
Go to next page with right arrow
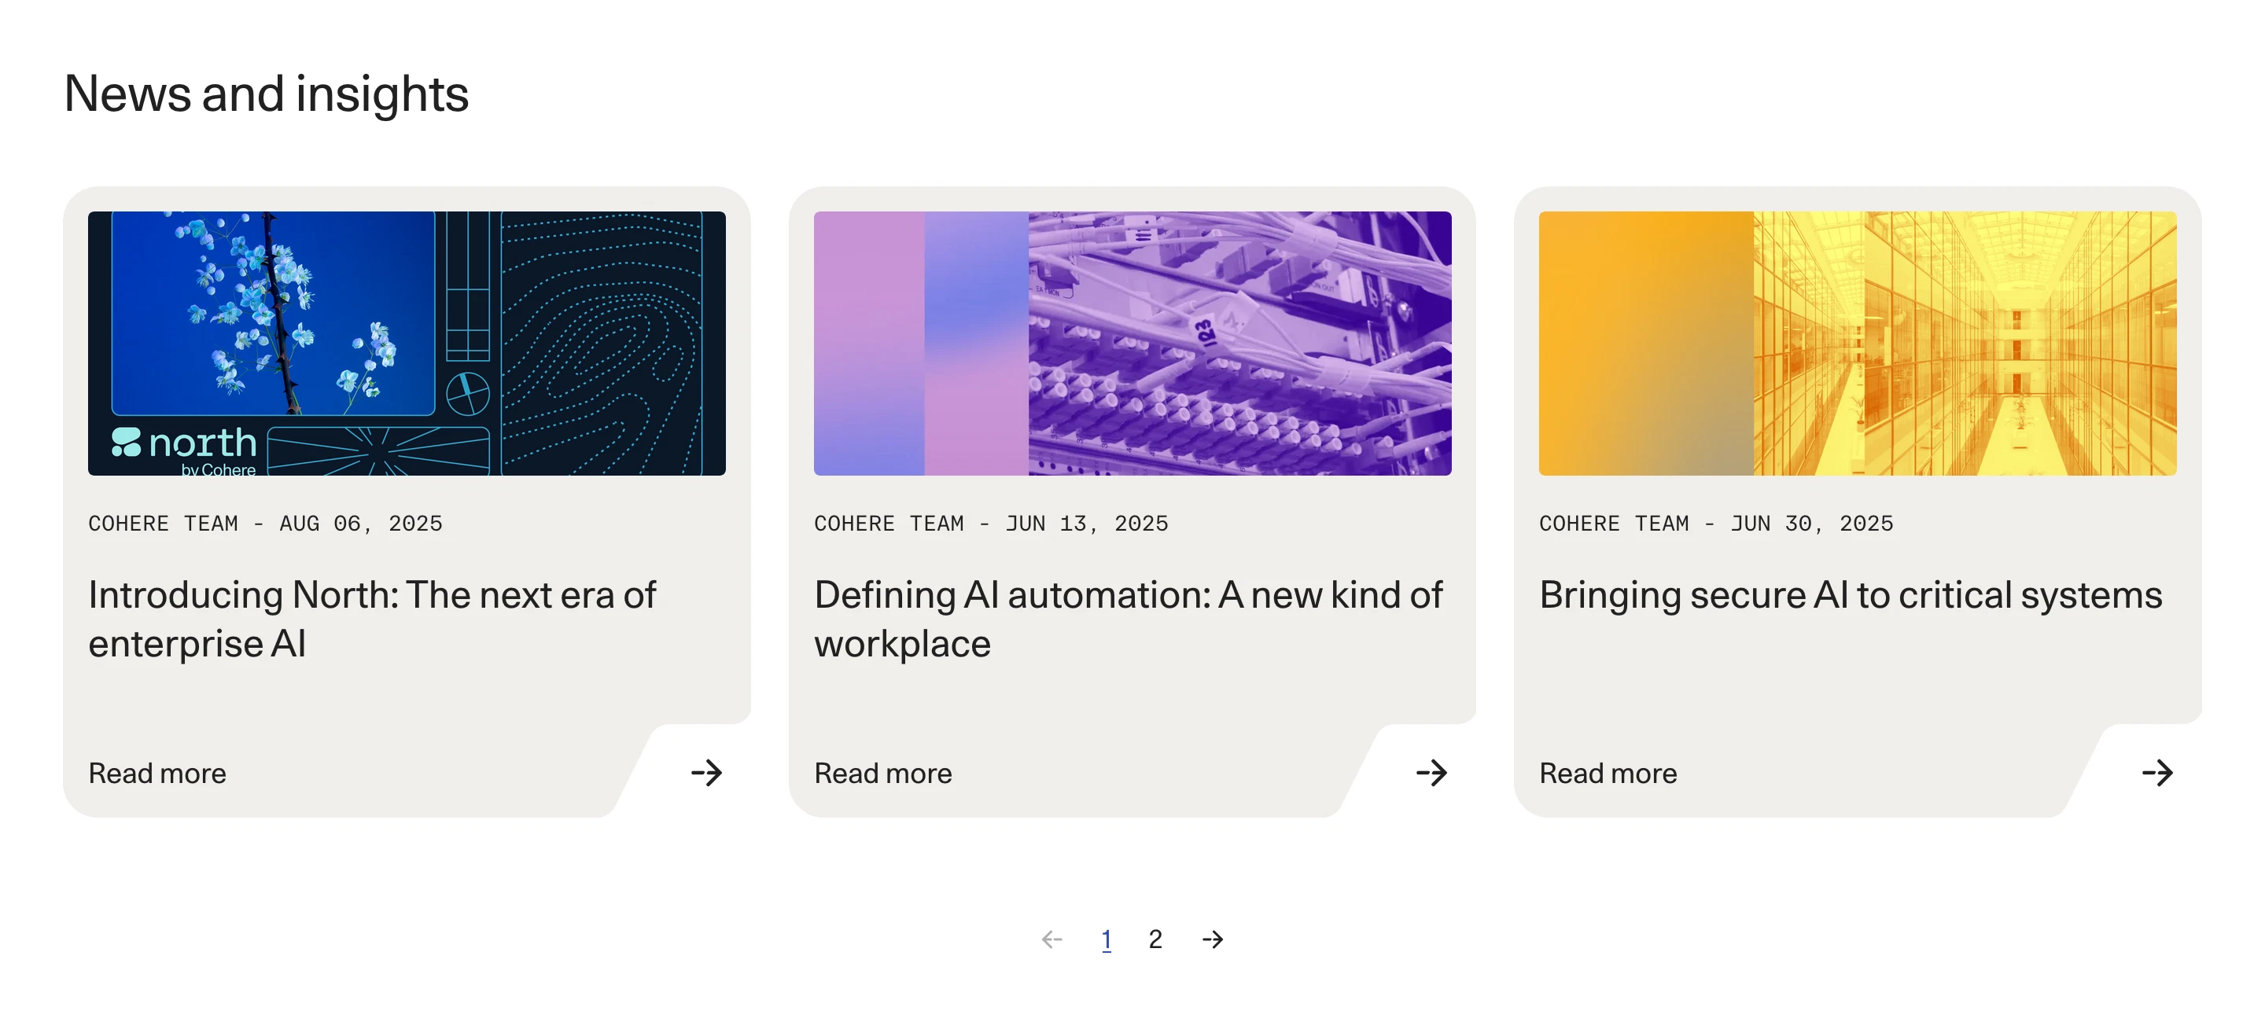pyautogui.click(x=1213, y=939)
